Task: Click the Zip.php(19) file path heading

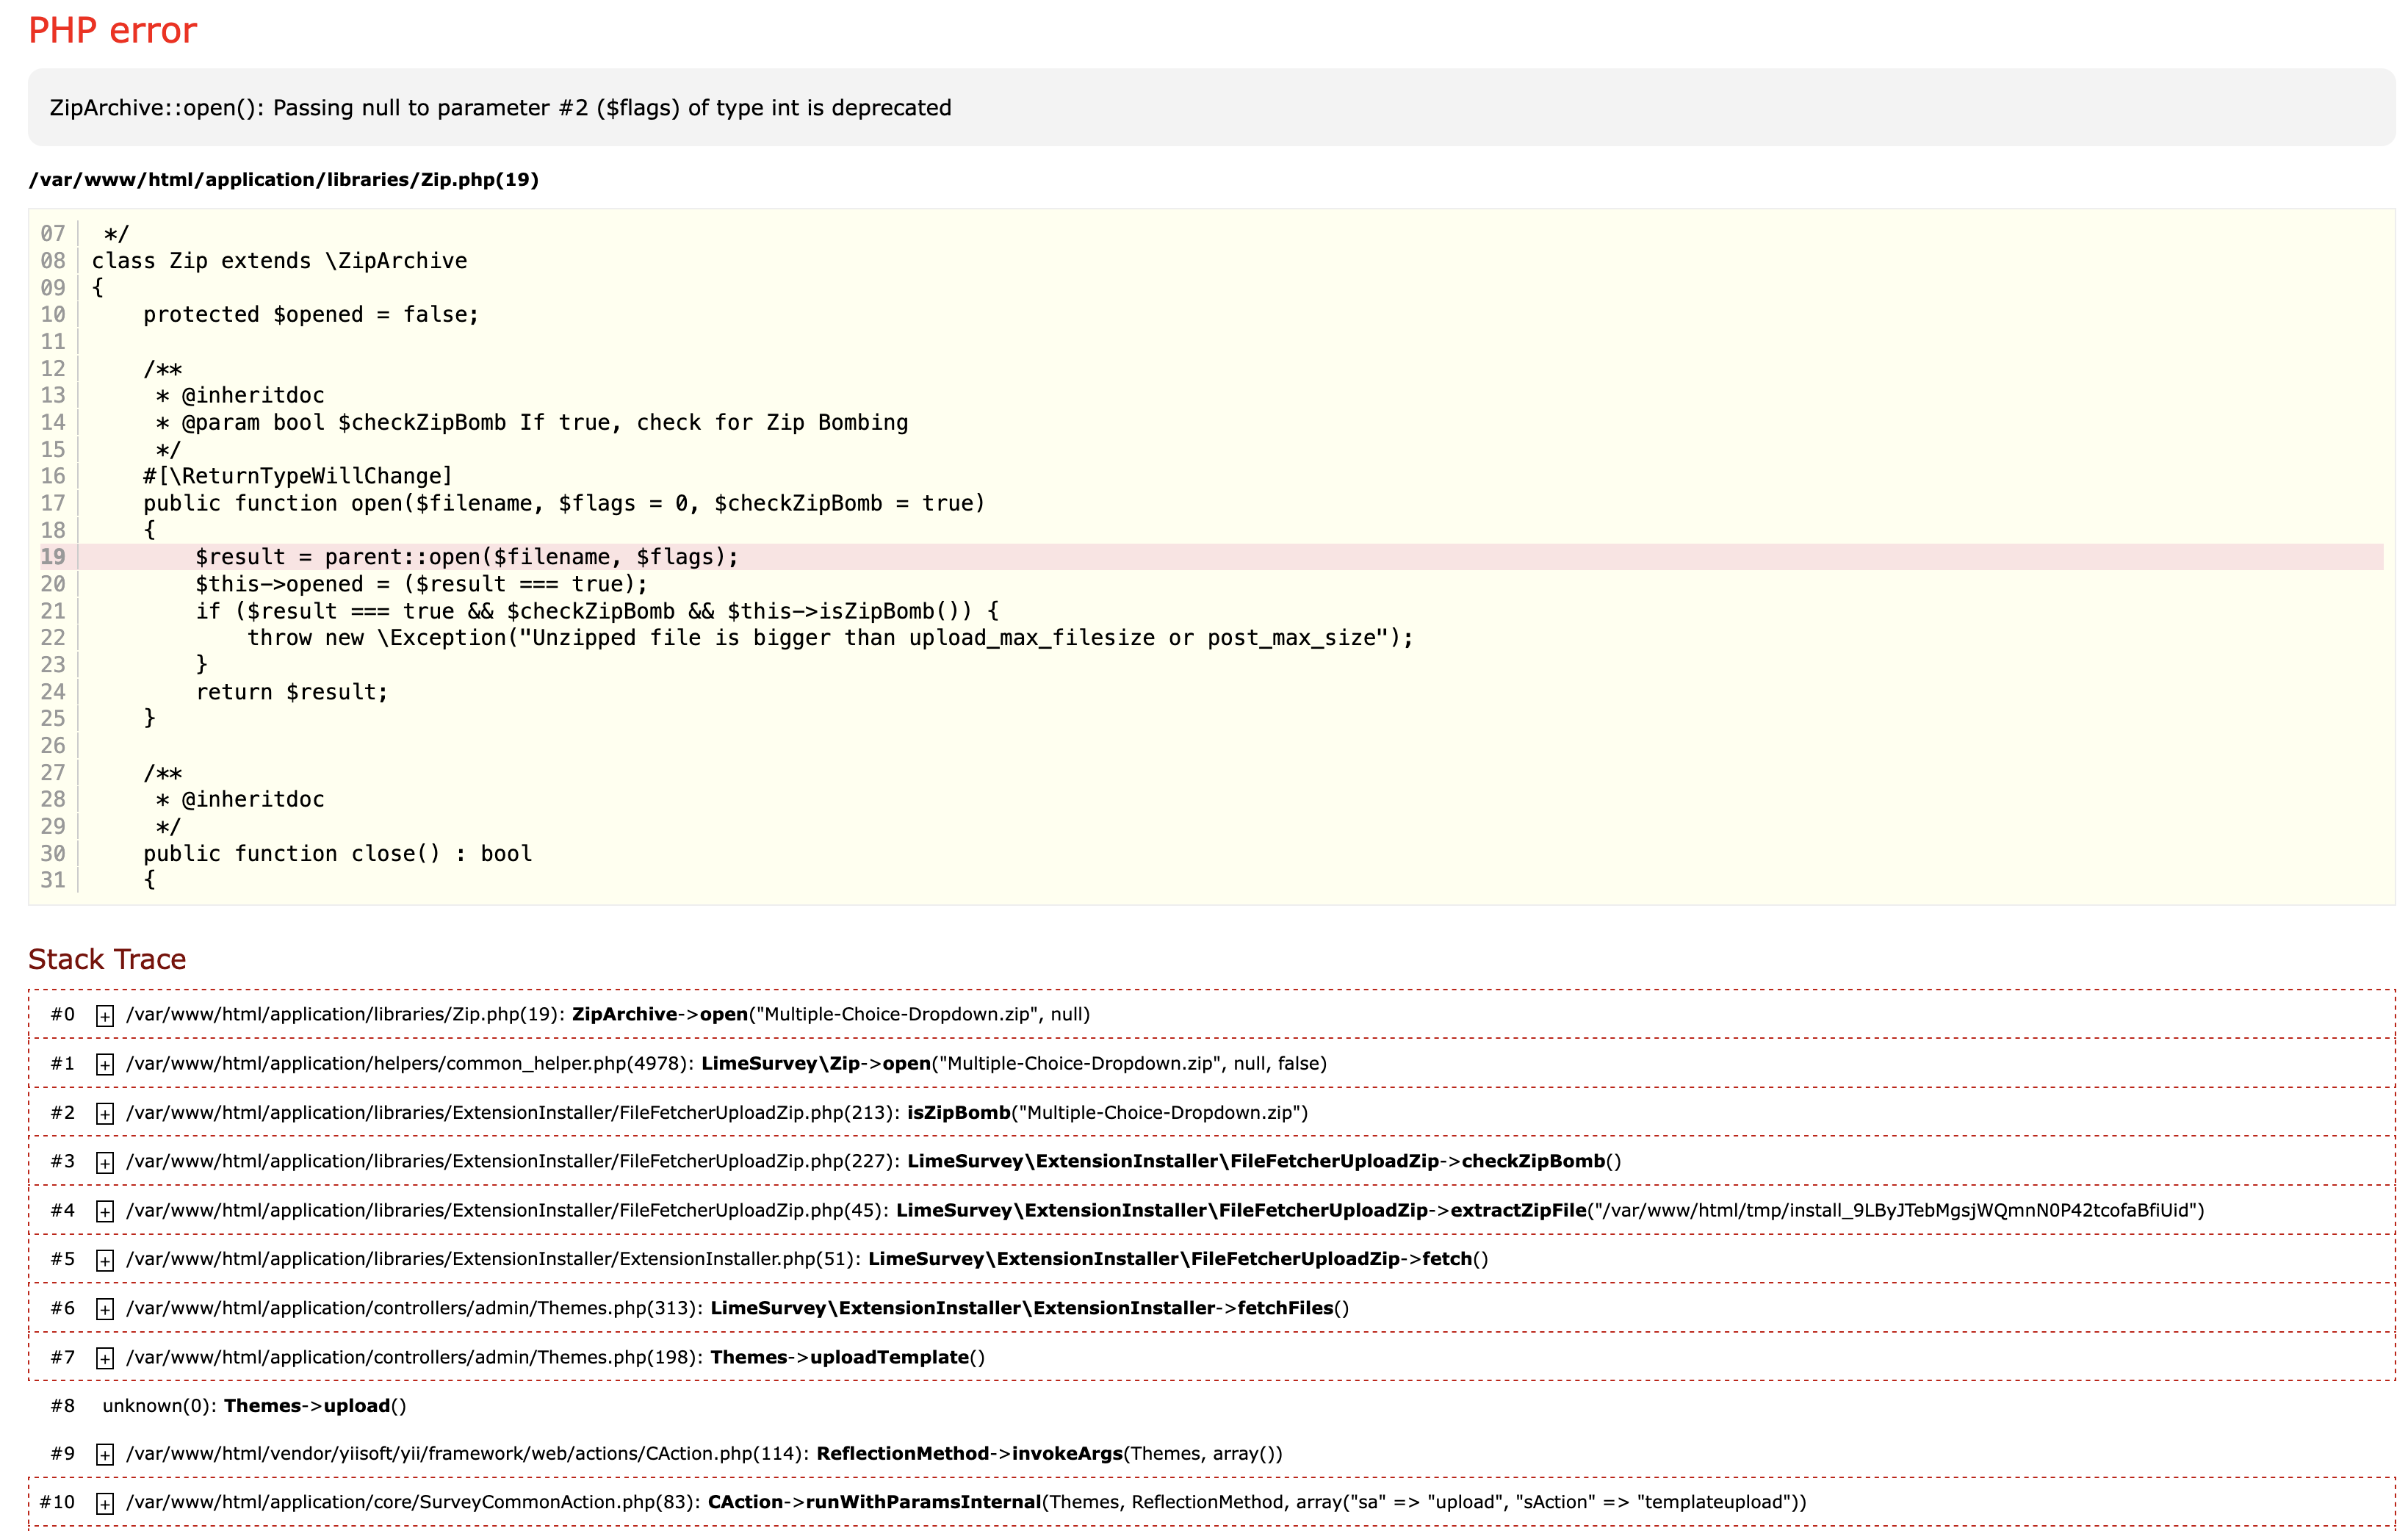Action: click(x=284, y=180)
